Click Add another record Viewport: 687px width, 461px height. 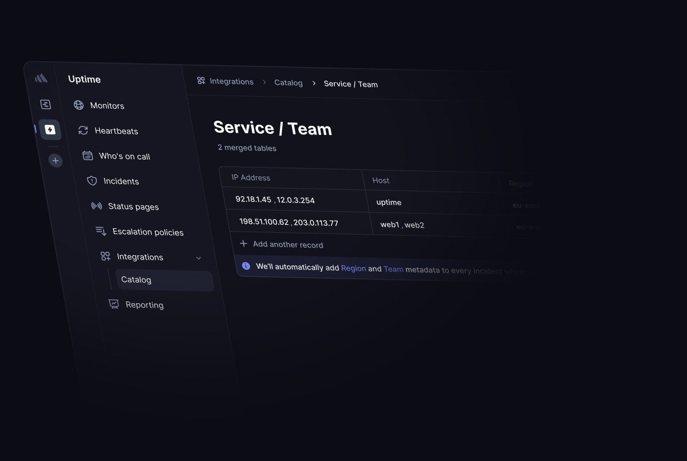tap(287, 244)
